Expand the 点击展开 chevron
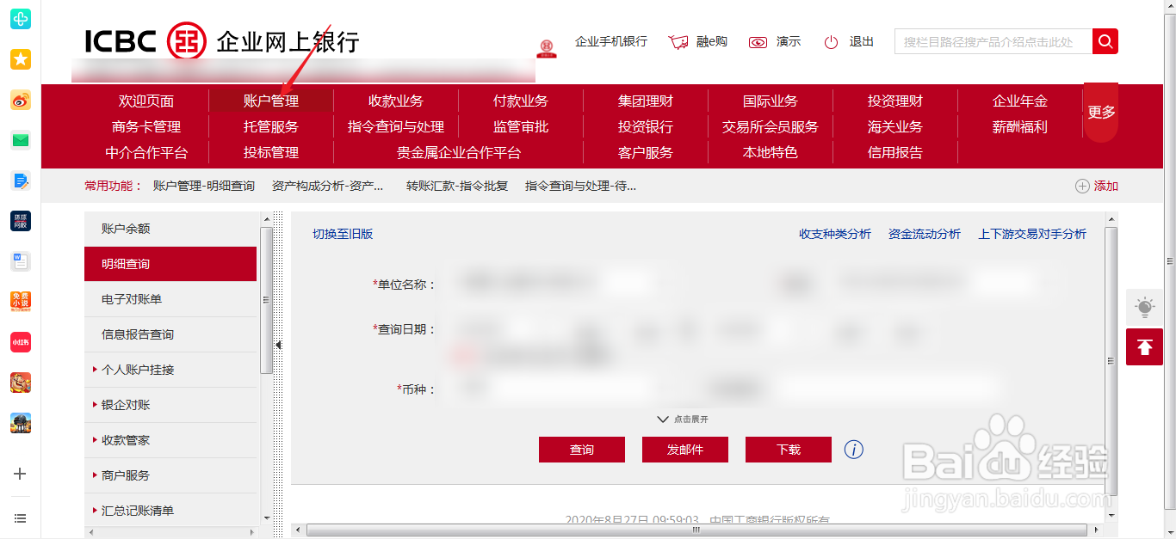Screen dimensions: 1176x539 pos(662,420)
